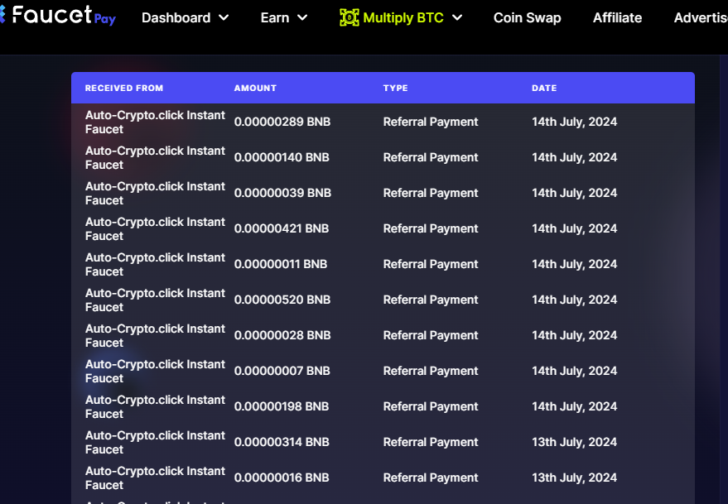This screenshot has height=504, width=728.
Task: Select the 0.00000314 BNB amount
Action: (x=282, y=442)
